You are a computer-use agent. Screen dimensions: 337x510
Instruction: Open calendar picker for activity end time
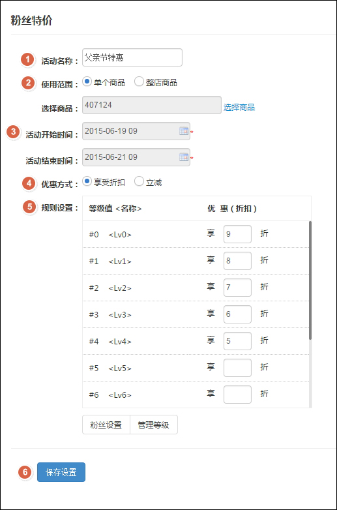click(184, 157)
